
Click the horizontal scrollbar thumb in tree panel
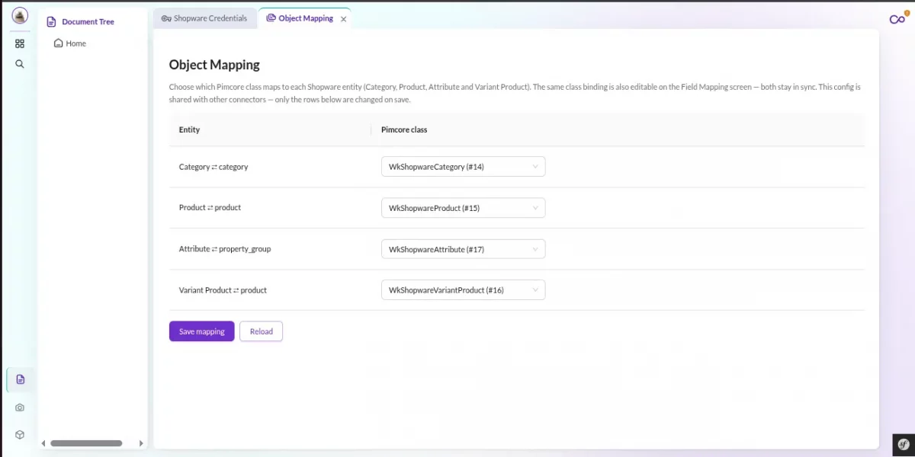86,443
